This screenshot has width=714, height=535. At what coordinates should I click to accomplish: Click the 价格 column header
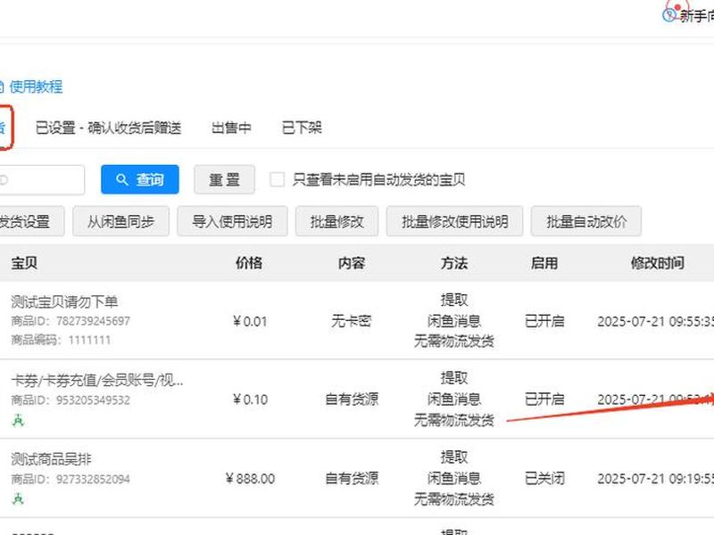[x=249, y=263]
